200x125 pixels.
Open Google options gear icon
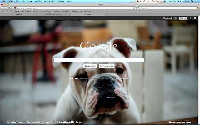195,18
